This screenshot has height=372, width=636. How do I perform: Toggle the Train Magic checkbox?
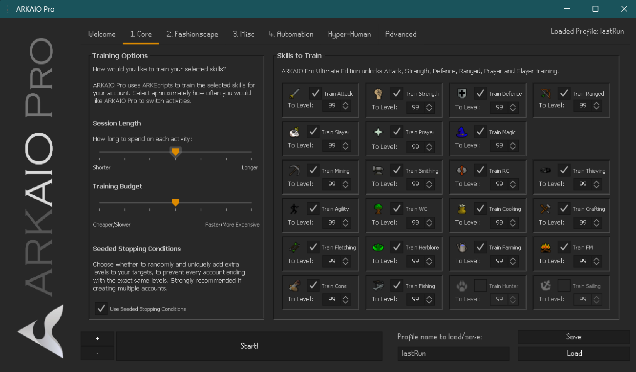(x=480, y=132)
